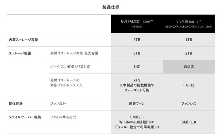Click the SMB 1.0 cell
Screen dimensions: 220x140
click(x=189, y=122)
